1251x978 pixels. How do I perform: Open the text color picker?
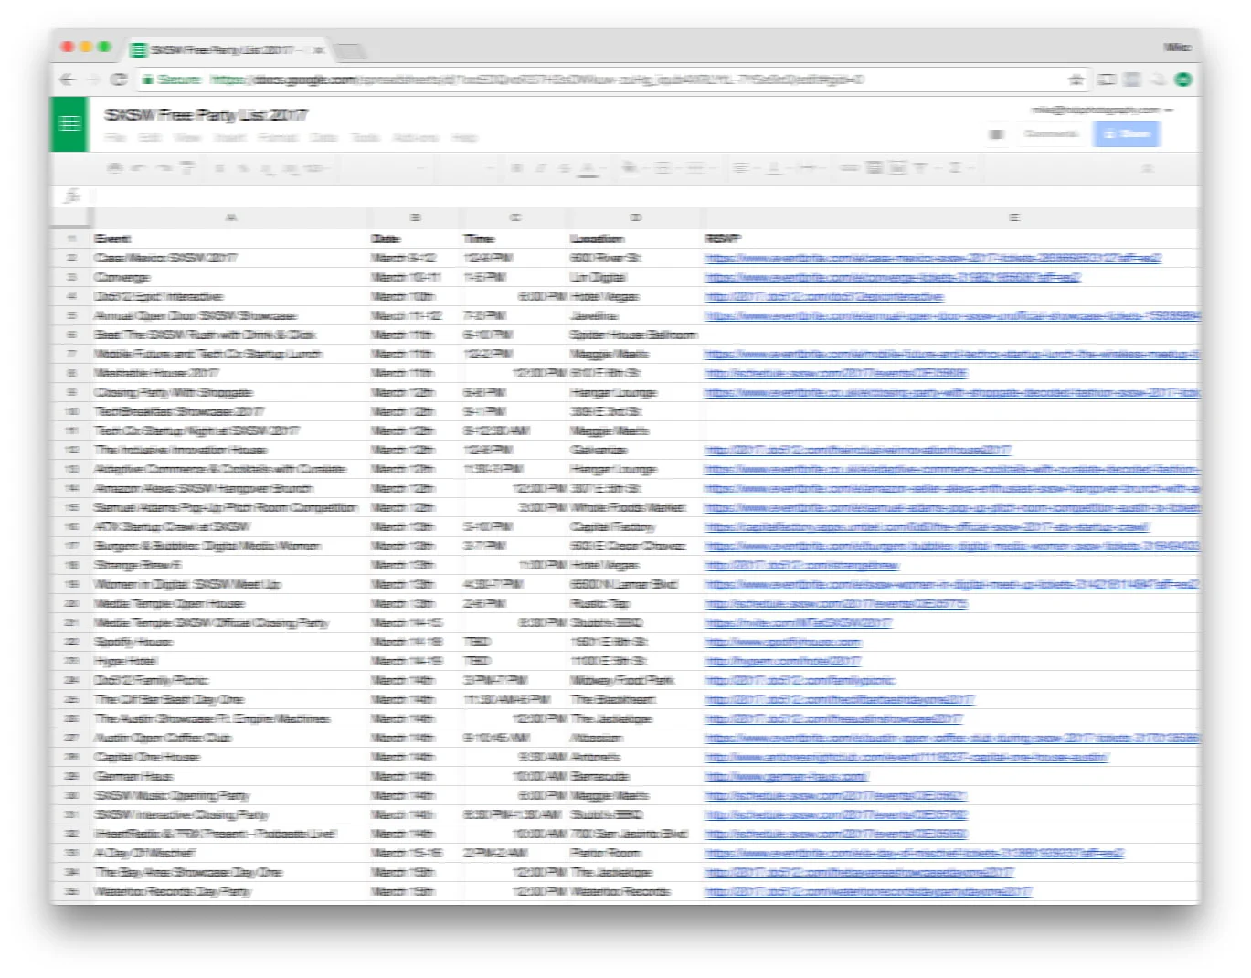point(588,168)
